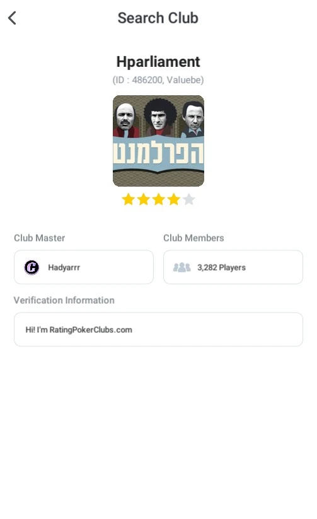Open the 3,282 Players members box

click(233, 267)
